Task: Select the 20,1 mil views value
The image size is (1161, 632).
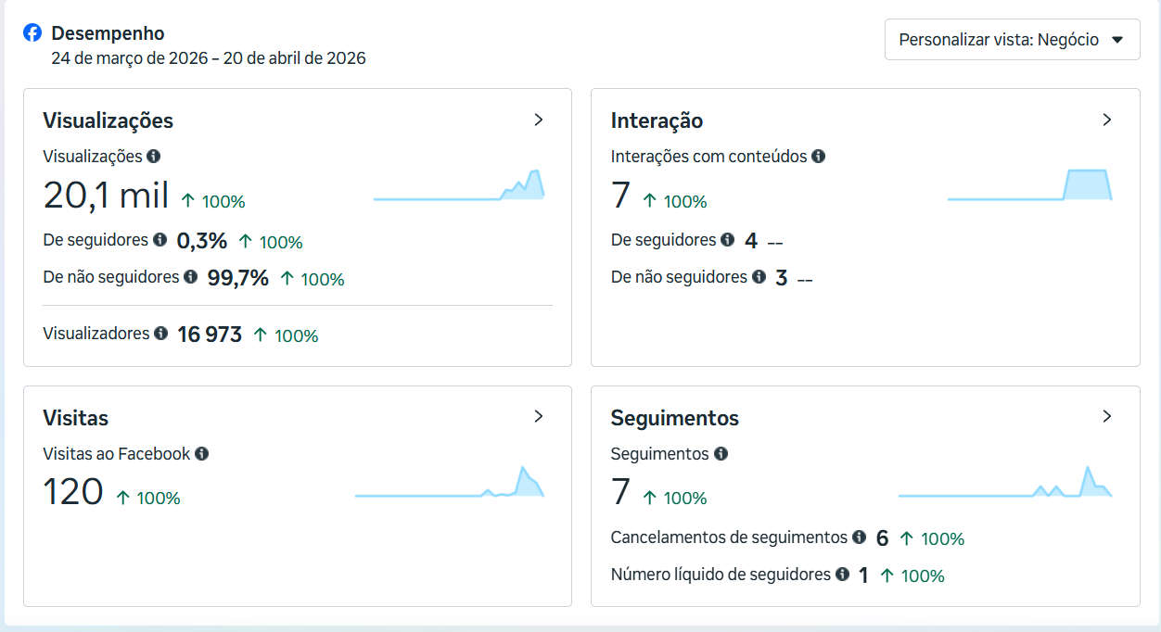Action: [x=106, y=196]
